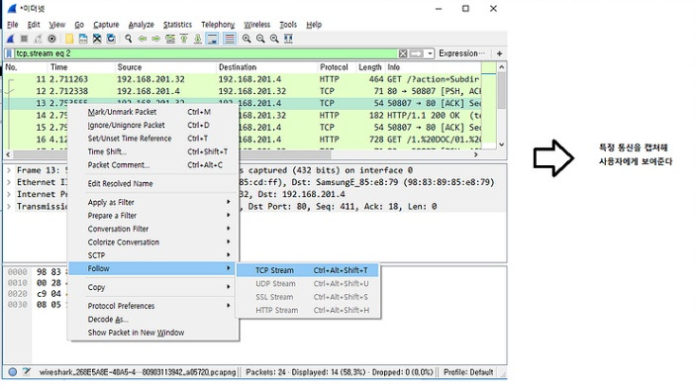Toggle packet list colorization
The height and width of the screenshot is (390, 695).
(x=229, y=39)
